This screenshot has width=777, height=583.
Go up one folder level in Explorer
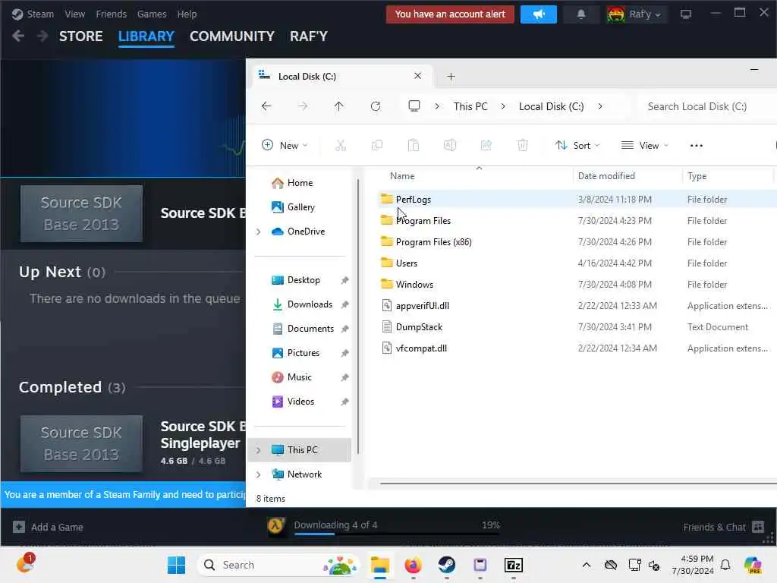click(x=339, y=106)
